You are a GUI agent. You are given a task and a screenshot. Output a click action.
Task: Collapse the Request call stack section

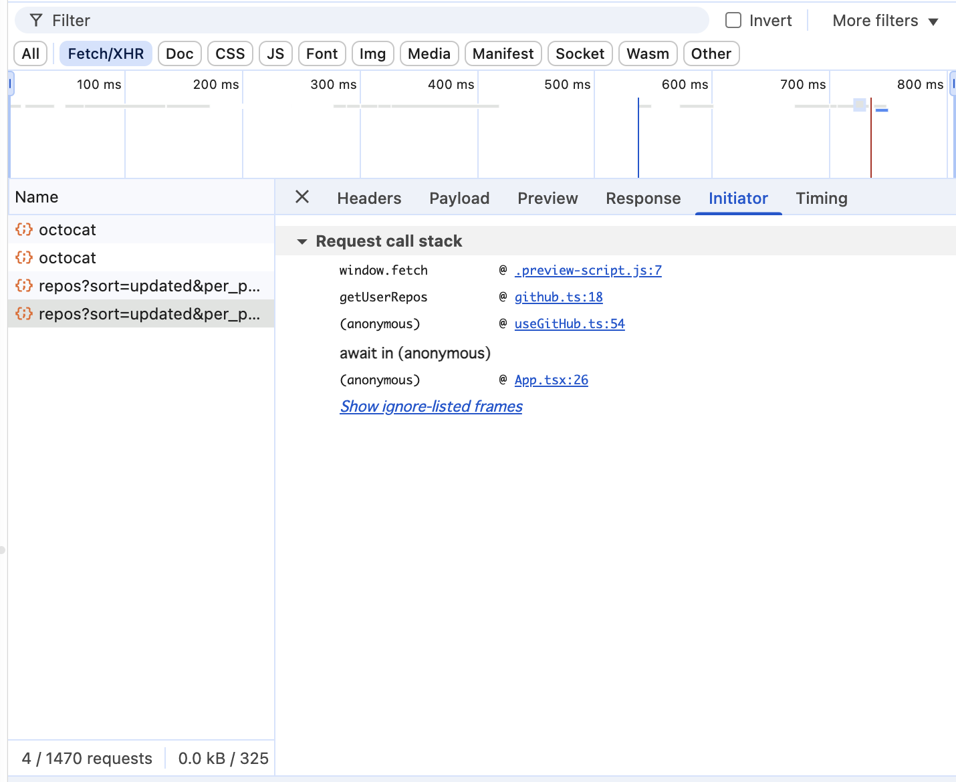(303, 241)
